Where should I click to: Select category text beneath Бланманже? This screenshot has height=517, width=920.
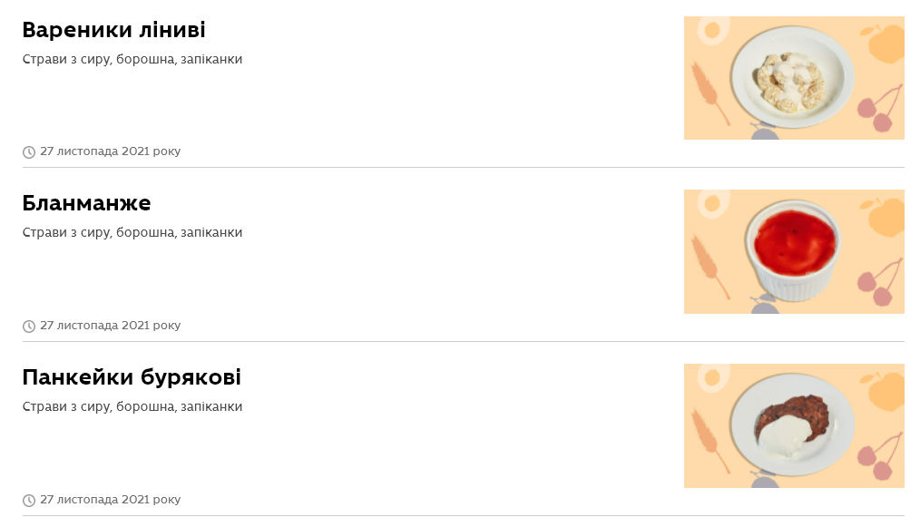pos(132,232)
